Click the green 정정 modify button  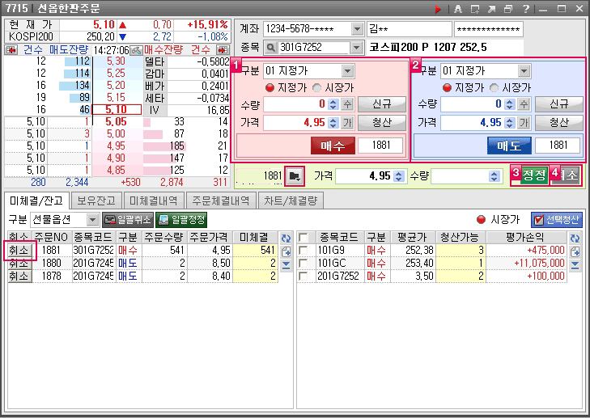(534, 175)
